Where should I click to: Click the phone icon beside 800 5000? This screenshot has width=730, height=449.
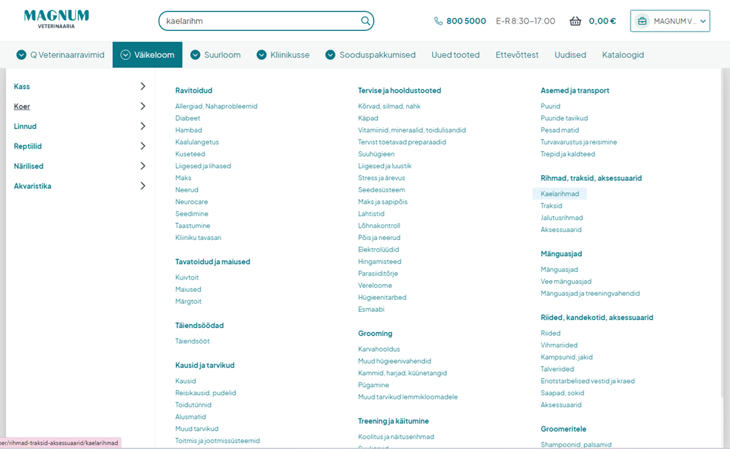(x=438, y=21)
